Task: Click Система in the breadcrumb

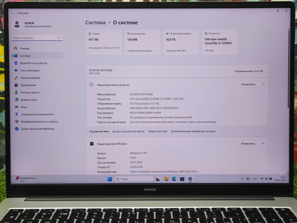Action: pos(95,23)
